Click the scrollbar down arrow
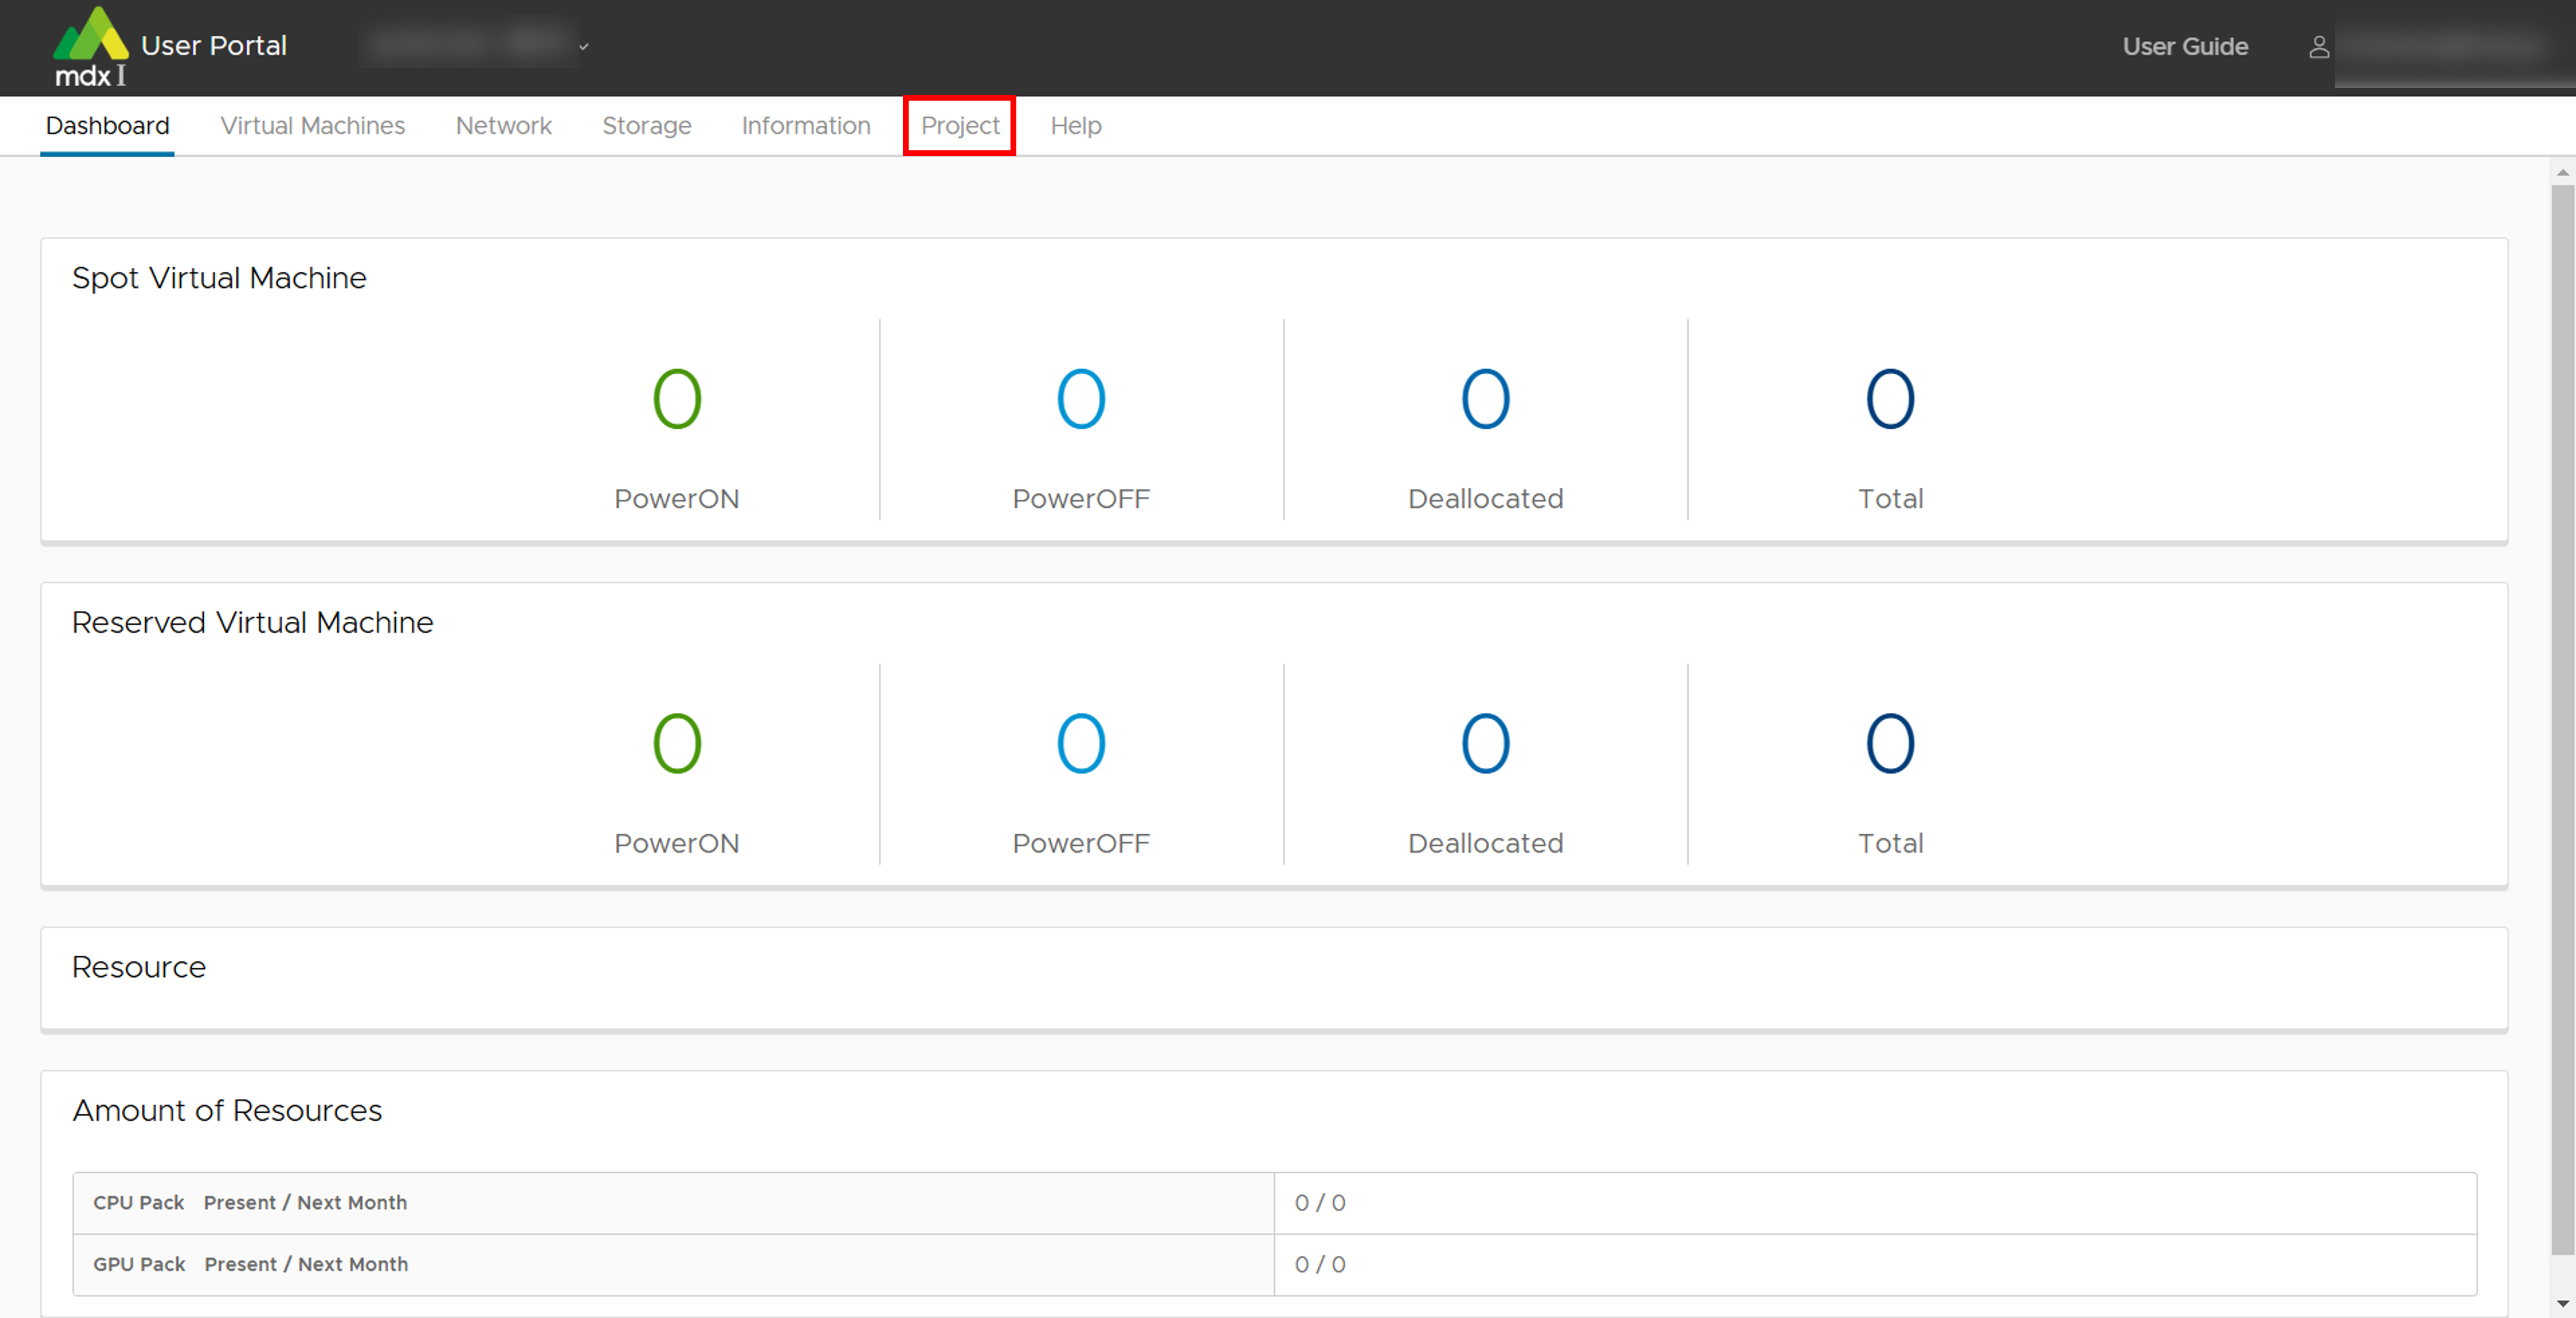 [2562, 1303]
